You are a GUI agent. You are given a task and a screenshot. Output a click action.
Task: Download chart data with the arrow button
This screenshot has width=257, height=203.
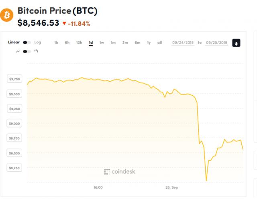click(x=236, y=43)
